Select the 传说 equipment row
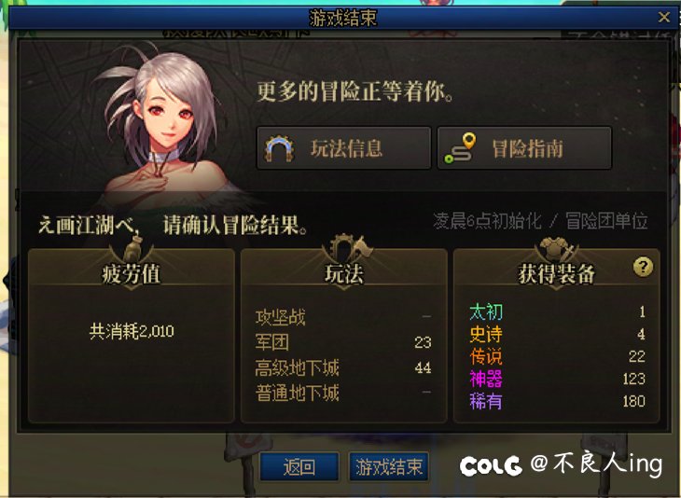Image resolution: width=681 pixels, height=498 pixels. coord(557,356)
